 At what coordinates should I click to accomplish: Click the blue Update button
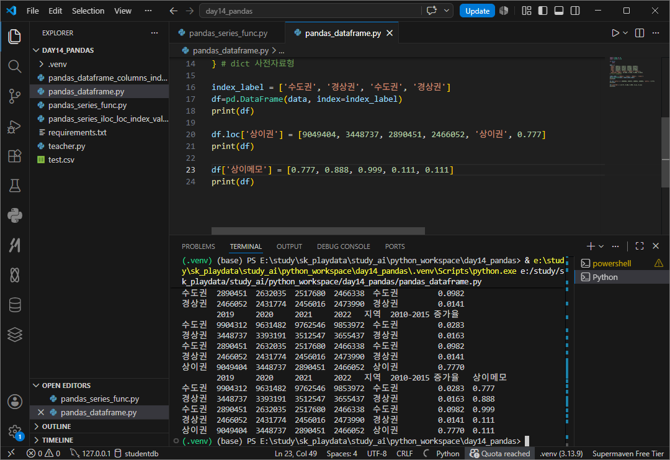click(477, 11)
